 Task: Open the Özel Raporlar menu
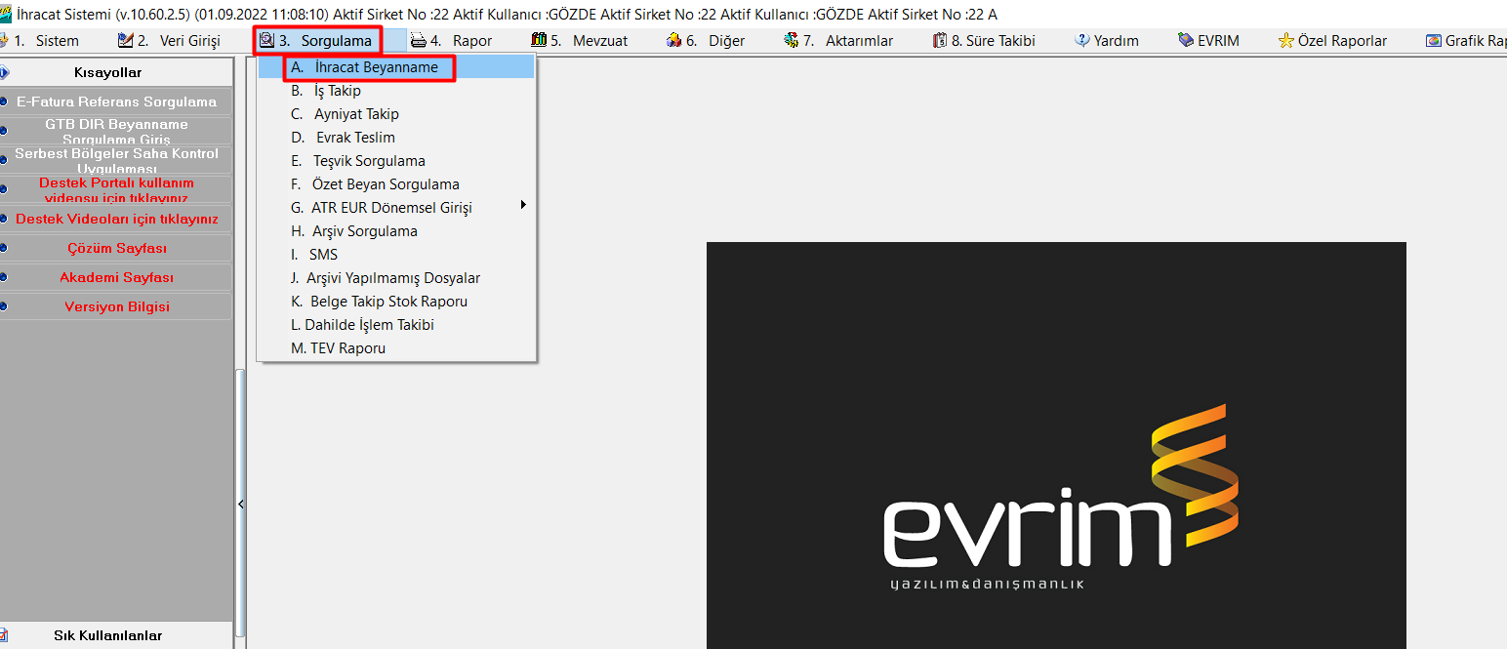tap(1332, 41)
